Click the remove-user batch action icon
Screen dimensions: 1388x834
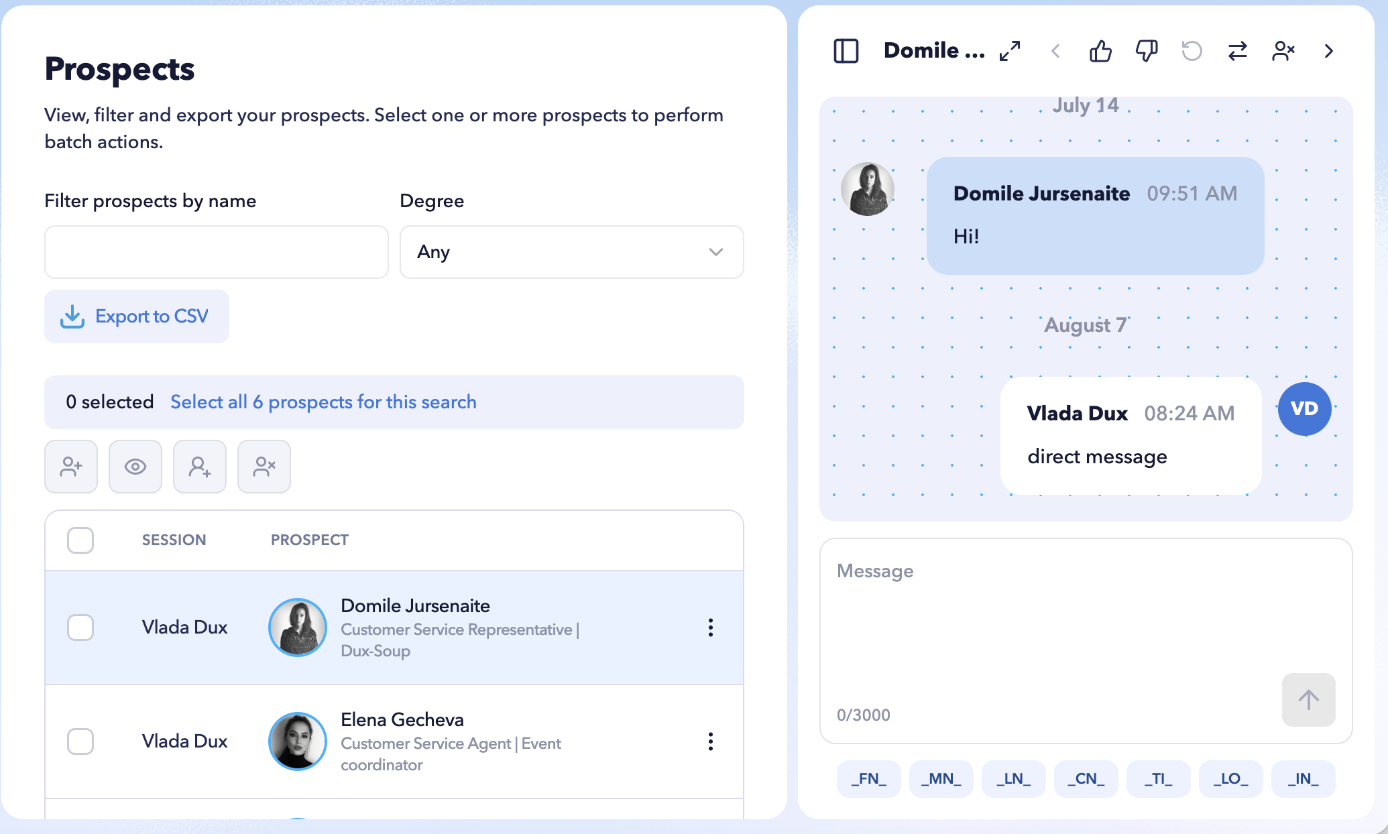click(264, 467)
